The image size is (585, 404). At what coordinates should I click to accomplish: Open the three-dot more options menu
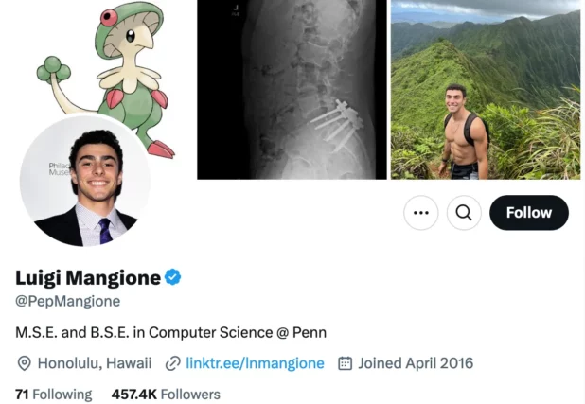pyautogui.click(x=421, y=213)
